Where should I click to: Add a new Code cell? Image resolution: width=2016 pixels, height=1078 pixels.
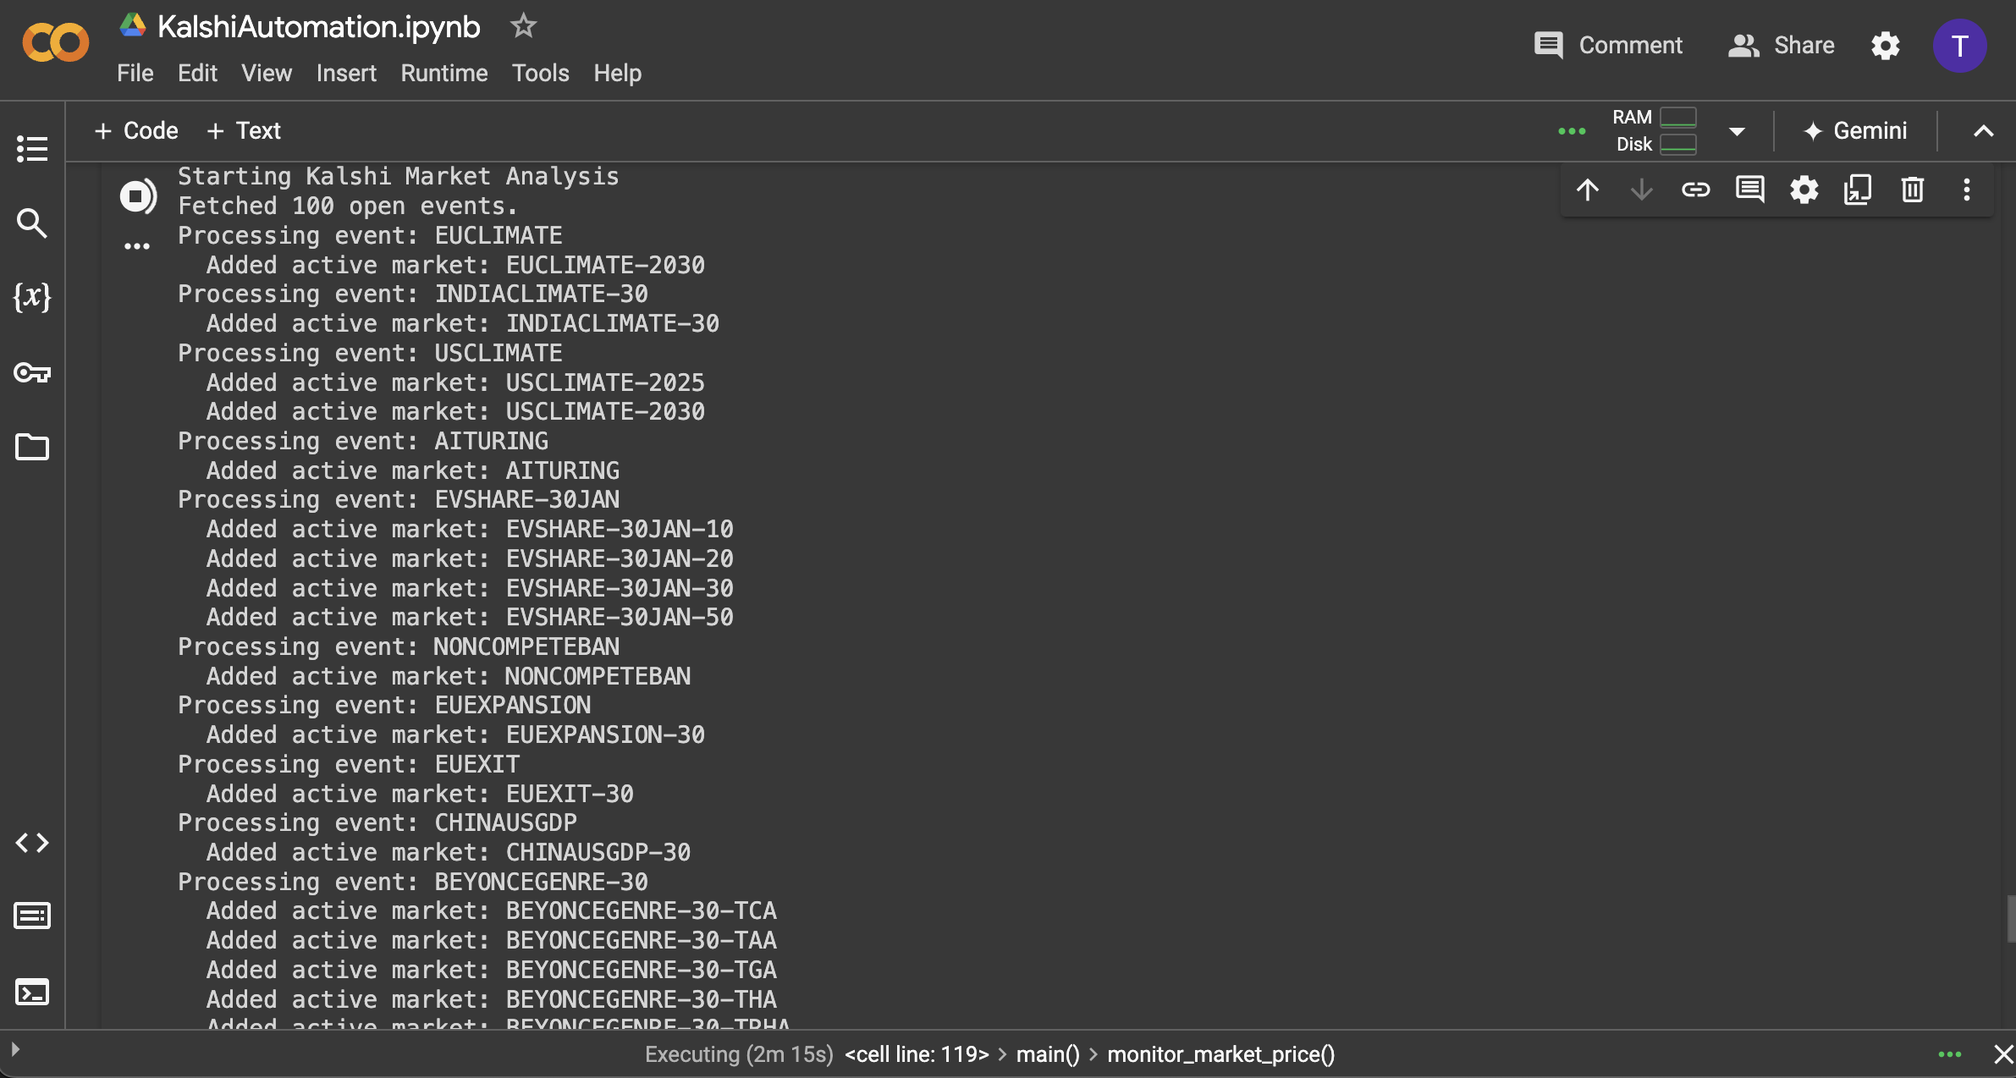point(136,131)
